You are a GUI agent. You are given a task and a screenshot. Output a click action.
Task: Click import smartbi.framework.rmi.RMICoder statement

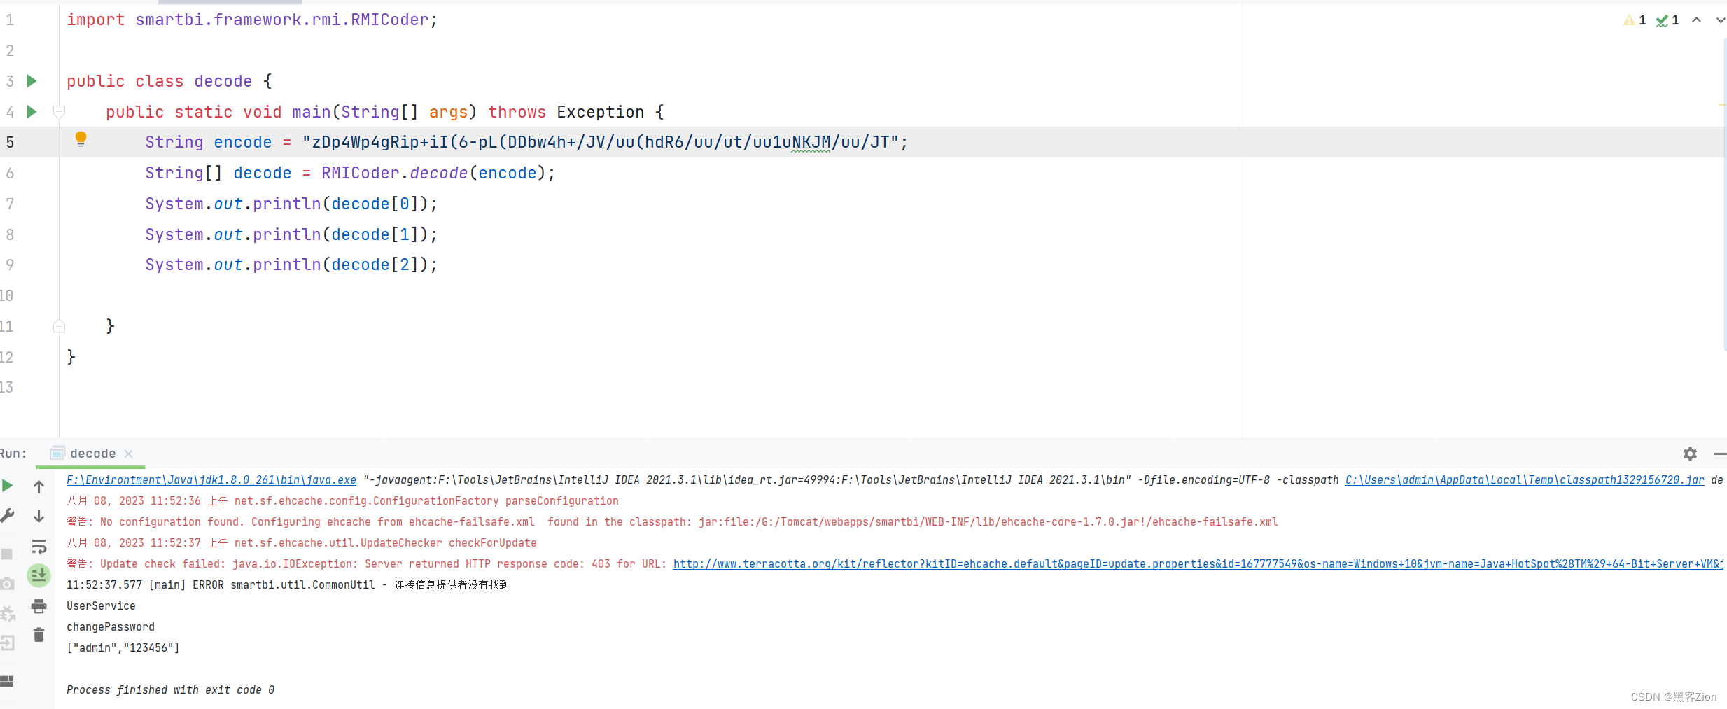[252, 20]
